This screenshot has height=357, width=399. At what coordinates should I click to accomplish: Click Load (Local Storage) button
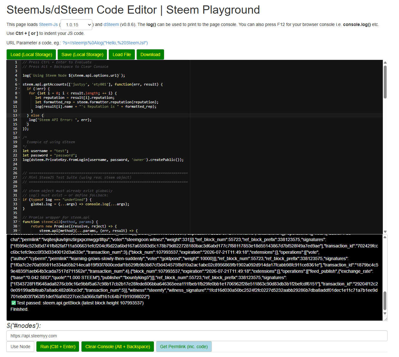pos(31,54)
